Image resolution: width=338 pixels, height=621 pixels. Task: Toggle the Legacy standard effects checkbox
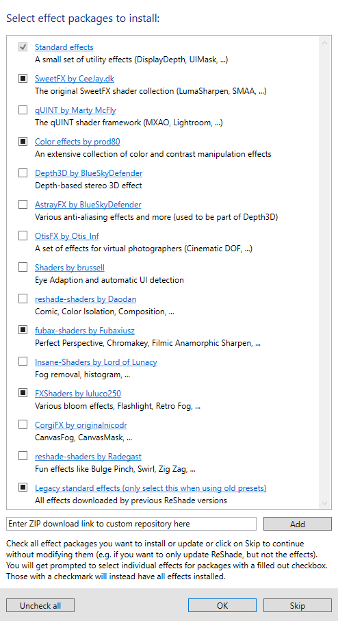[x=23, y=487]
